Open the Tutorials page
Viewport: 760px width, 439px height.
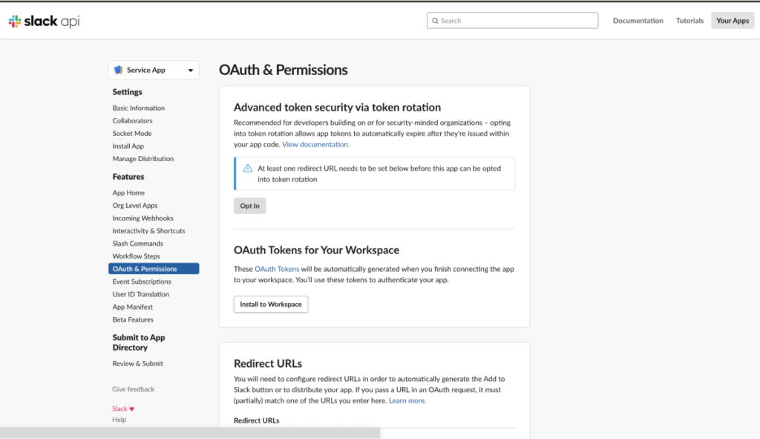[x=689, y=21]
